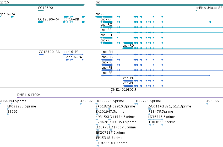
Task: Select the cno-PD protein label
Action: click(129, 78)
